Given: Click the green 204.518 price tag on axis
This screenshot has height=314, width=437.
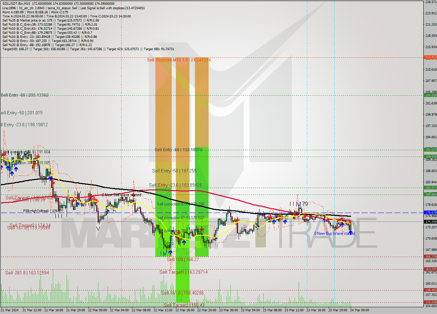Looking at the screenshot, I should point(430,95).
